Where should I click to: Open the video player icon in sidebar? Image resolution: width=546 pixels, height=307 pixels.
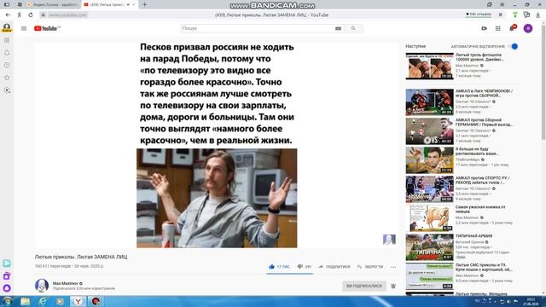pyautogui.click(x=7, y=90)
